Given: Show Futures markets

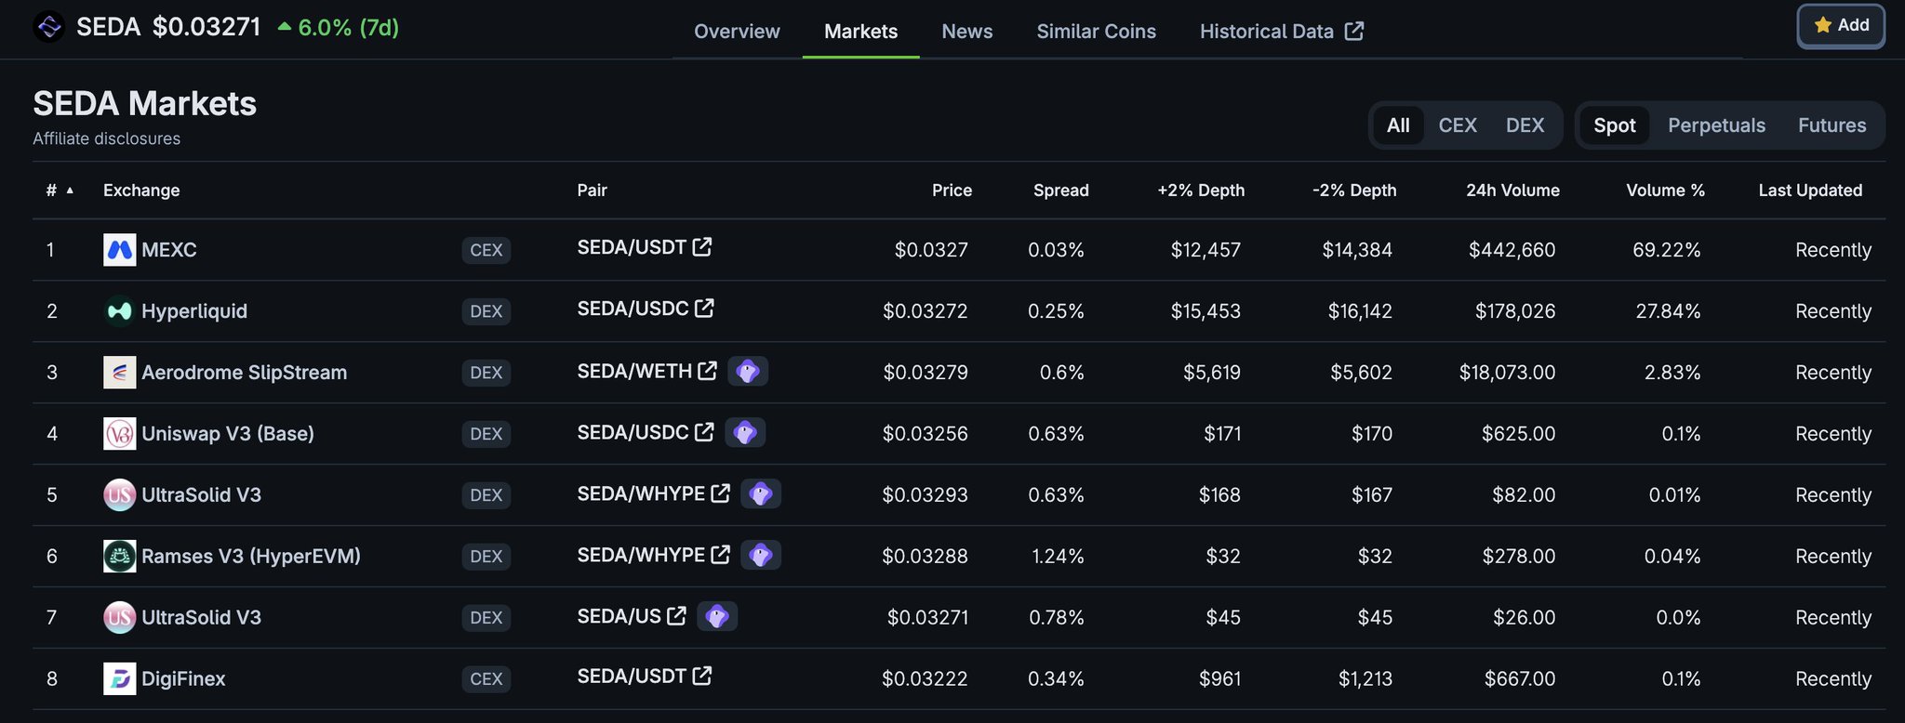Looking at the screenshot, I should [x=1832, y=125].
